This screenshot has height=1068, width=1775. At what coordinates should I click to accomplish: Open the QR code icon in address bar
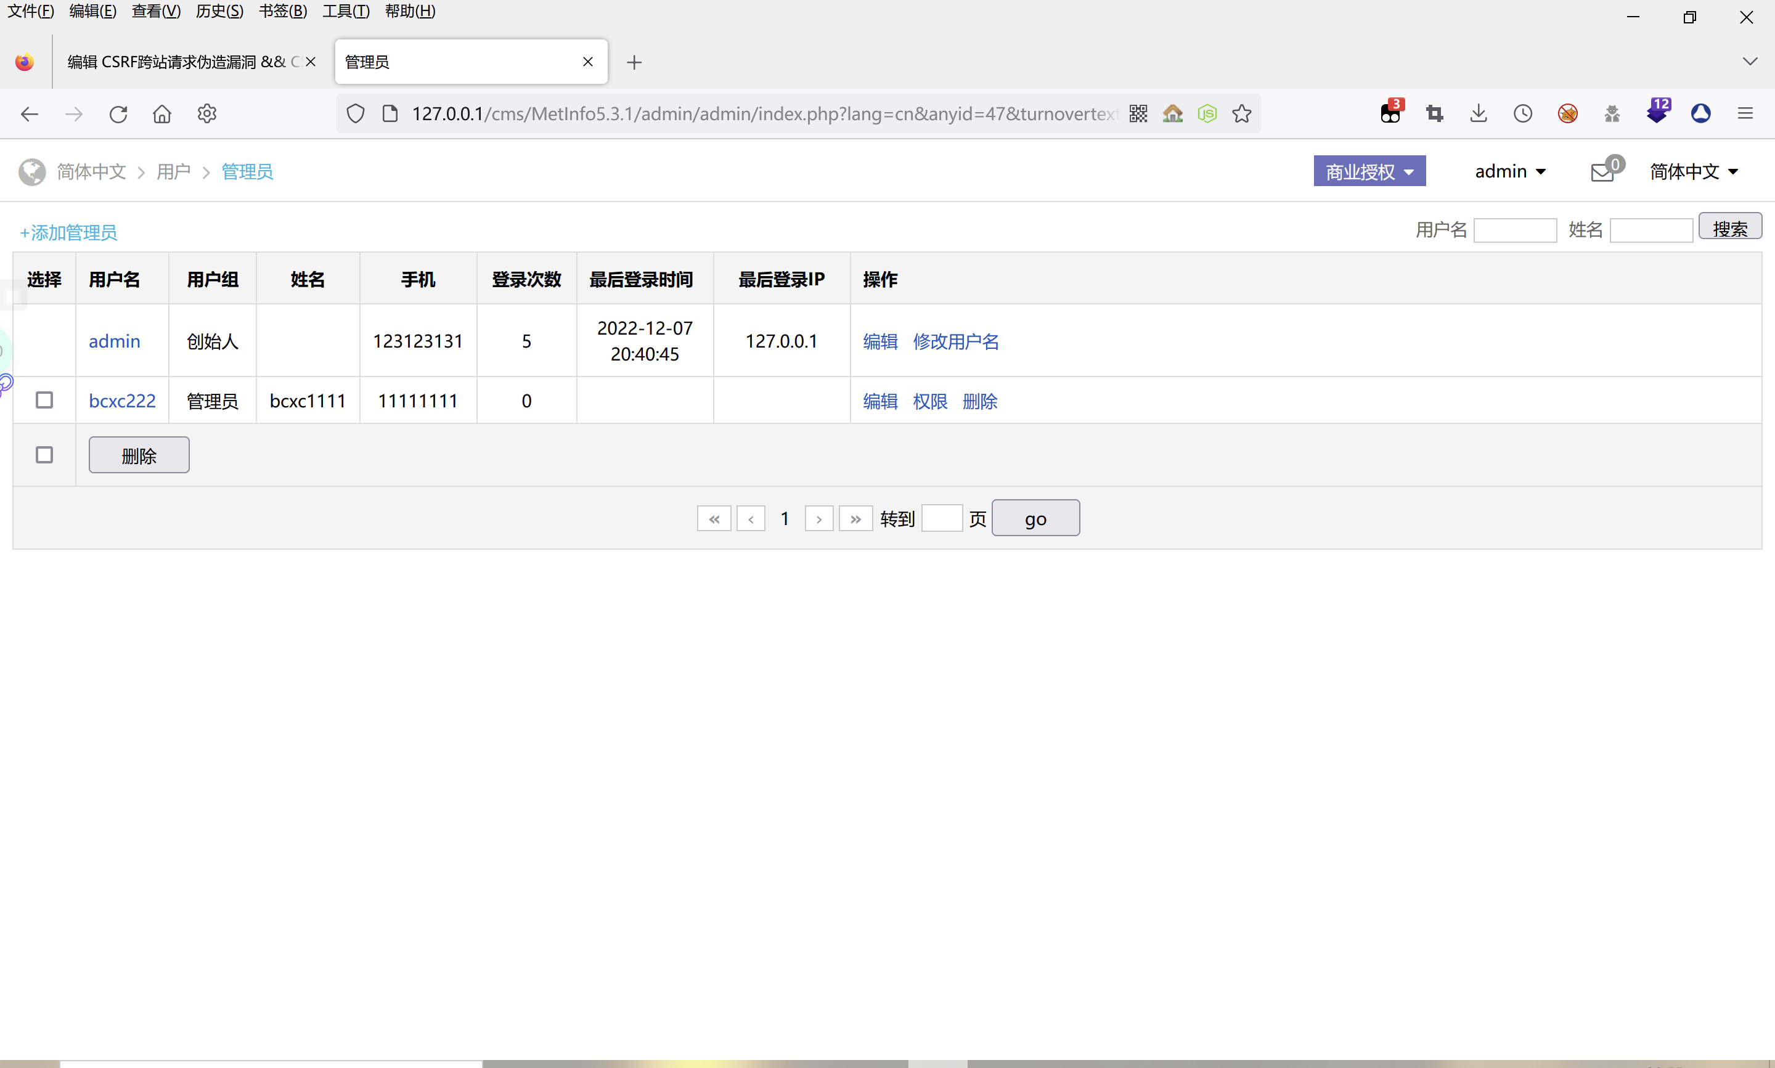point(1138,114)
